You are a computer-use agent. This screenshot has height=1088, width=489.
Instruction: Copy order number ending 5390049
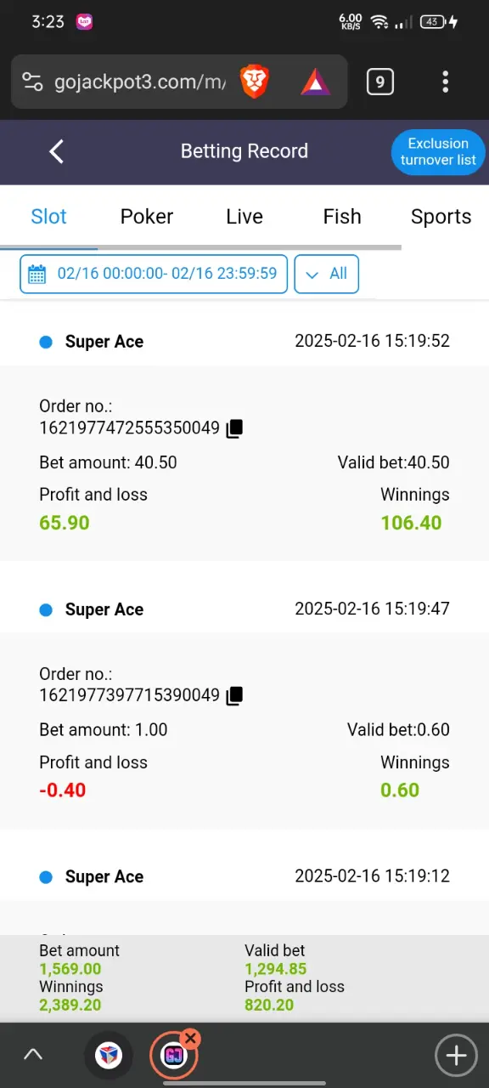tap(234, 695)
